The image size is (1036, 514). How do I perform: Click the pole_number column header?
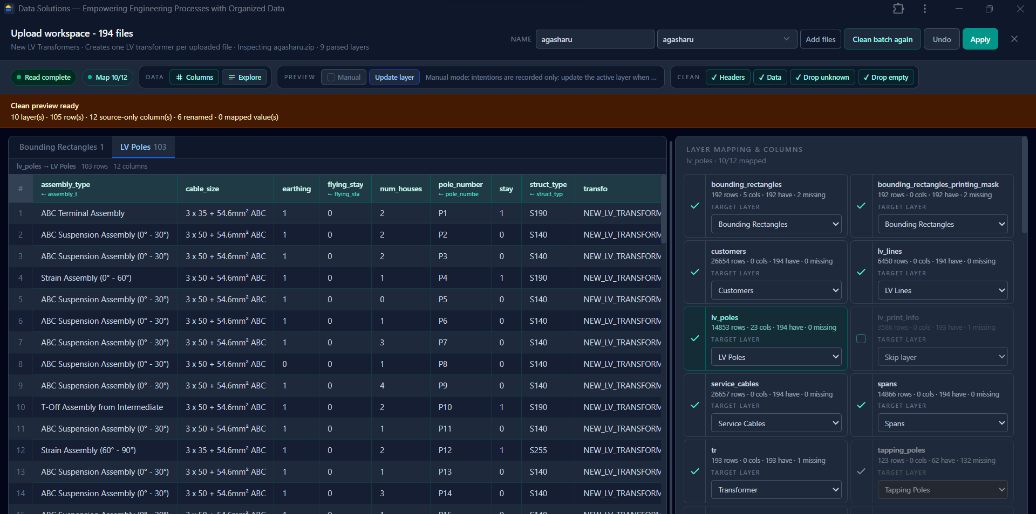tap(460, 189)
